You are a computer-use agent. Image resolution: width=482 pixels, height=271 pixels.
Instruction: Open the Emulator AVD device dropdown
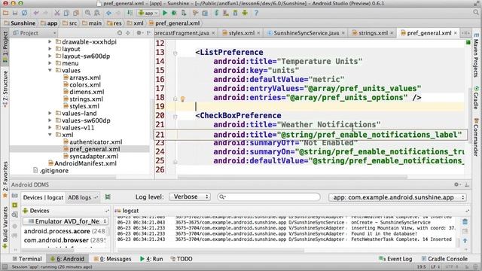66,221
